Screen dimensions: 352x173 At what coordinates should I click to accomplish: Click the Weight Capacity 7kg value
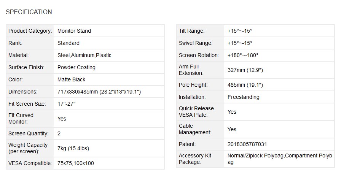73,148
